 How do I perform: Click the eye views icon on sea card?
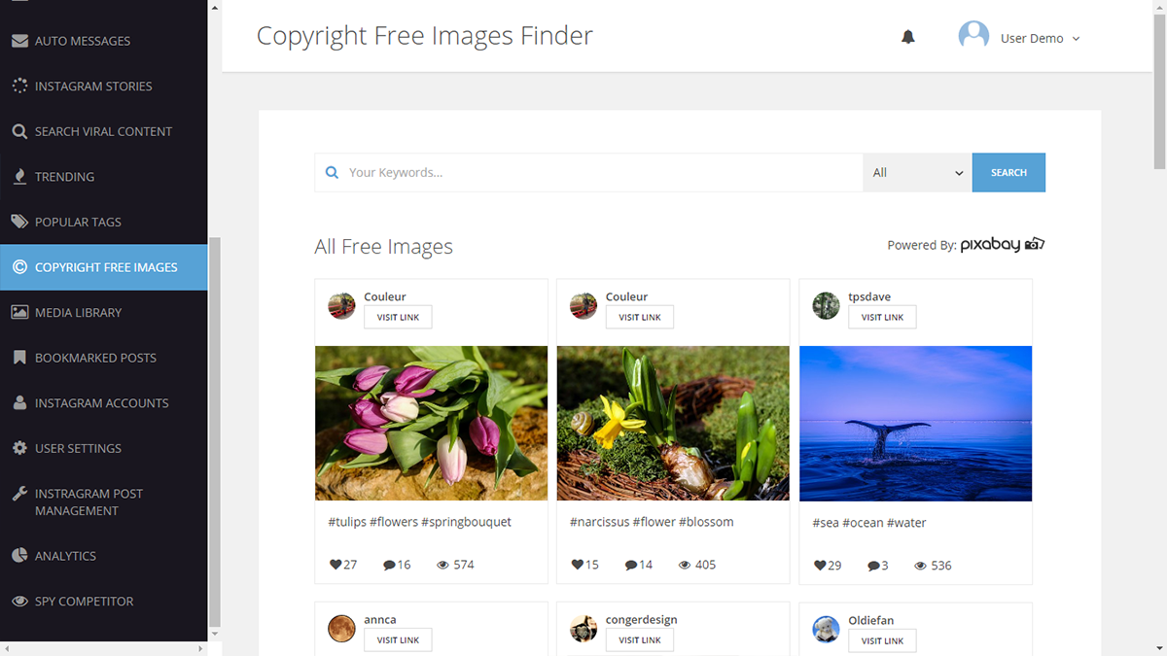[920, 566]
